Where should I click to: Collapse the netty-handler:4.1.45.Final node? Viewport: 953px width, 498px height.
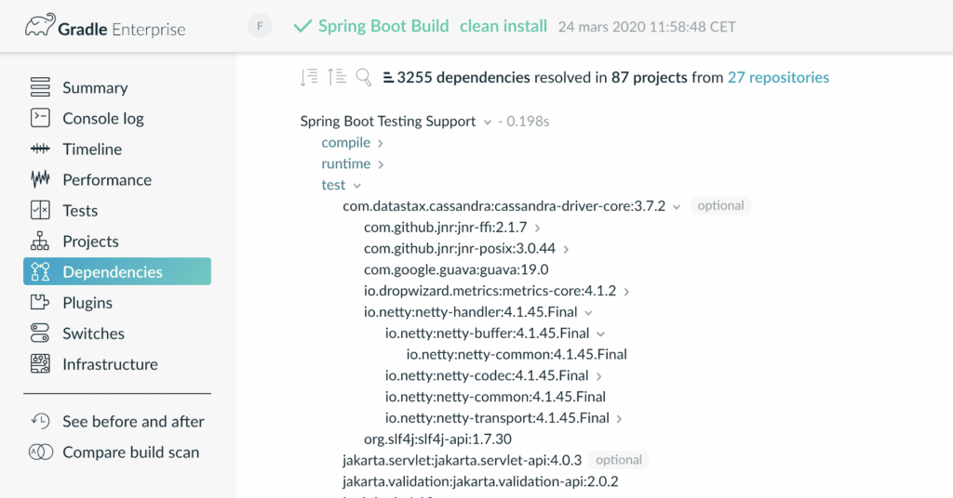[x=588, y=313]
